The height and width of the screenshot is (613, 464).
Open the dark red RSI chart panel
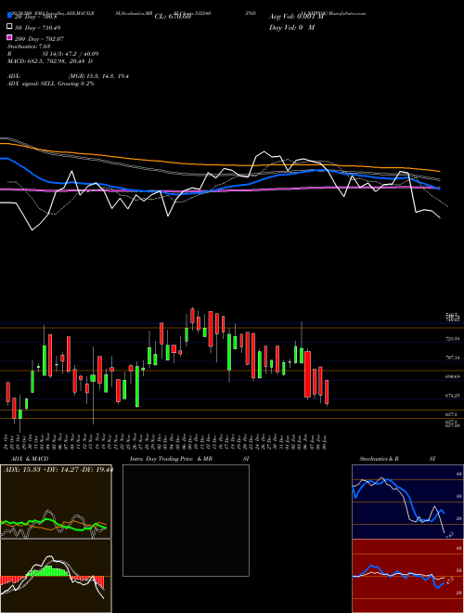tap(407, 576)
